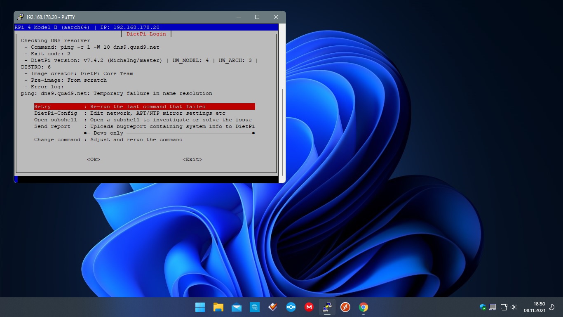Click the RPi 4 Model B header
Screen dimensions: 563x317
(52, 27)
